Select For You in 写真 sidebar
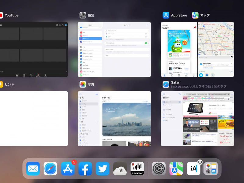This screenshot has height=183, width=244. tap(89, 104)
